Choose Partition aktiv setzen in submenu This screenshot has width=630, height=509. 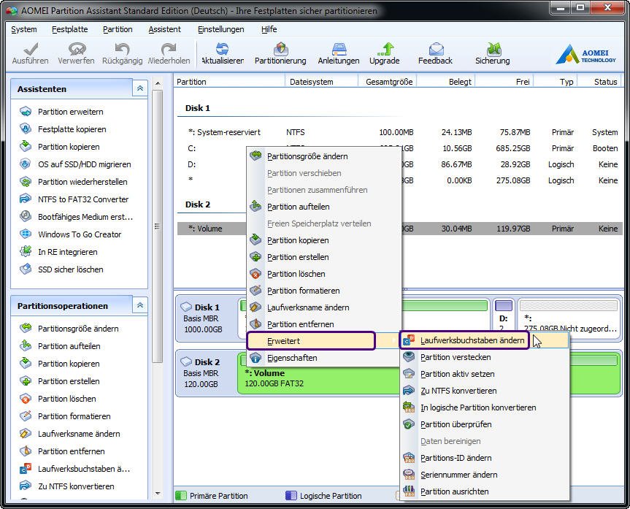485,374
